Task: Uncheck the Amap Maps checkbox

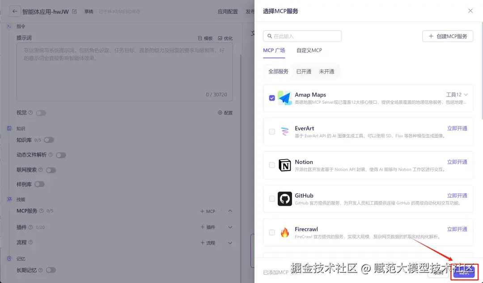Action: (271, 98)
